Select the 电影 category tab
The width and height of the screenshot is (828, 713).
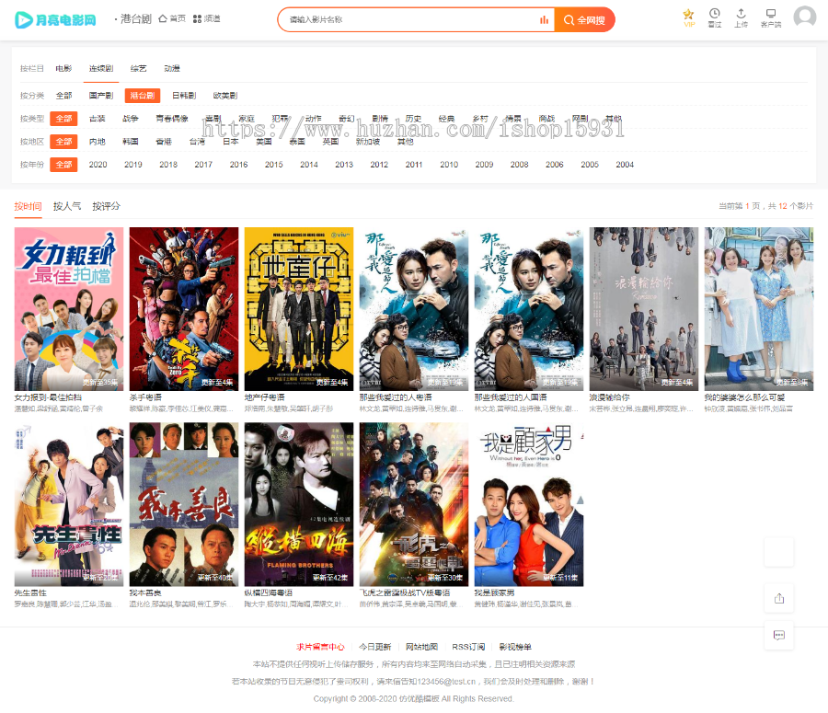click(63, 68)
